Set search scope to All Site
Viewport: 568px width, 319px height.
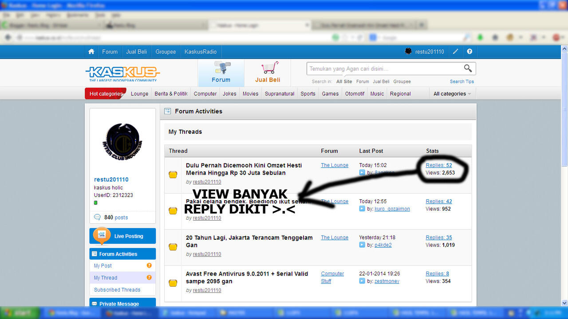[x=344, y=82]
